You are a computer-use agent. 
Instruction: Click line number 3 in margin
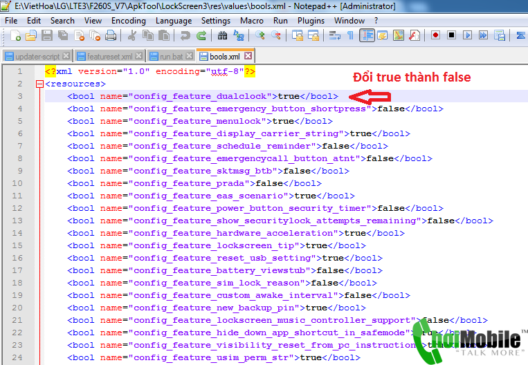click(x=20, y=96)
